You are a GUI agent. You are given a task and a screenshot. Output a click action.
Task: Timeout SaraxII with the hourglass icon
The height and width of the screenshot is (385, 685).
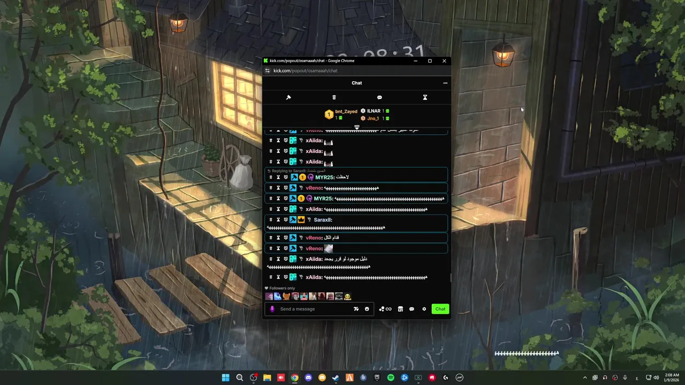pyautogui.click(x=278, y=220)
